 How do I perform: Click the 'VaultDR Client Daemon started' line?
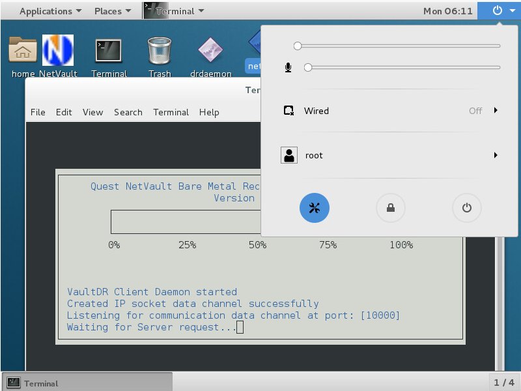tap(152, 292)
